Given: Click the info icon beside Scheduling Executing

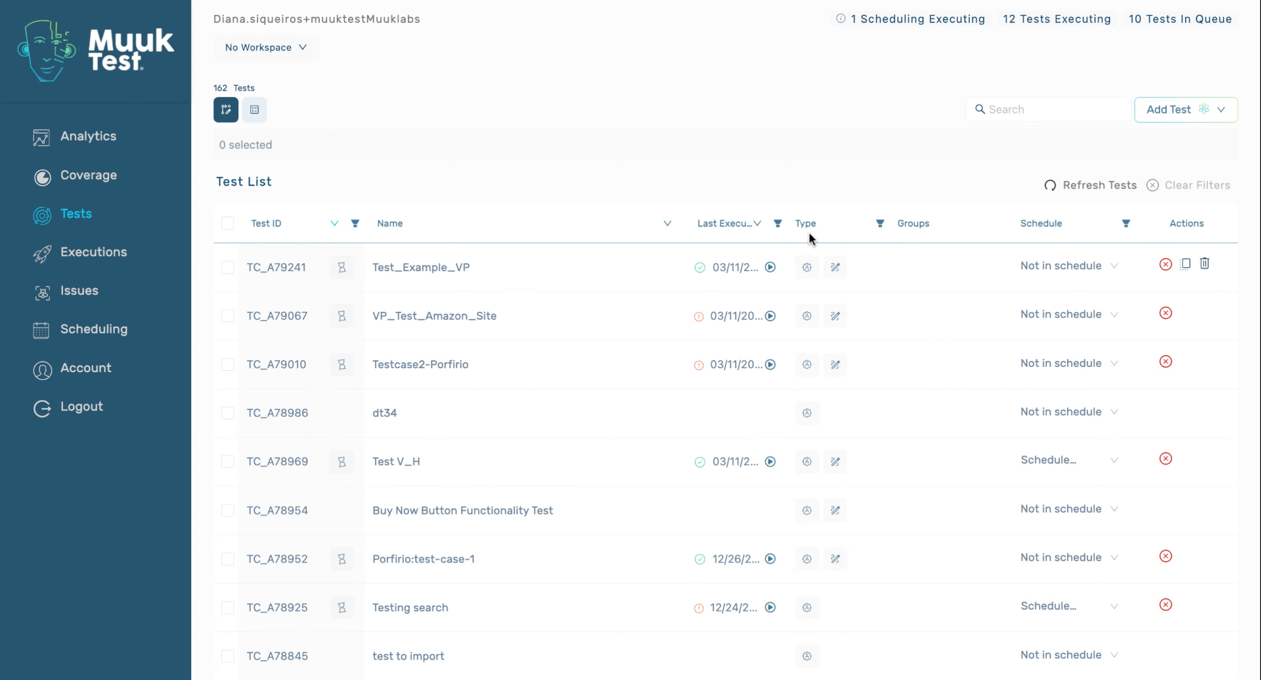Looking at the screenshot, I should (841, 18).
